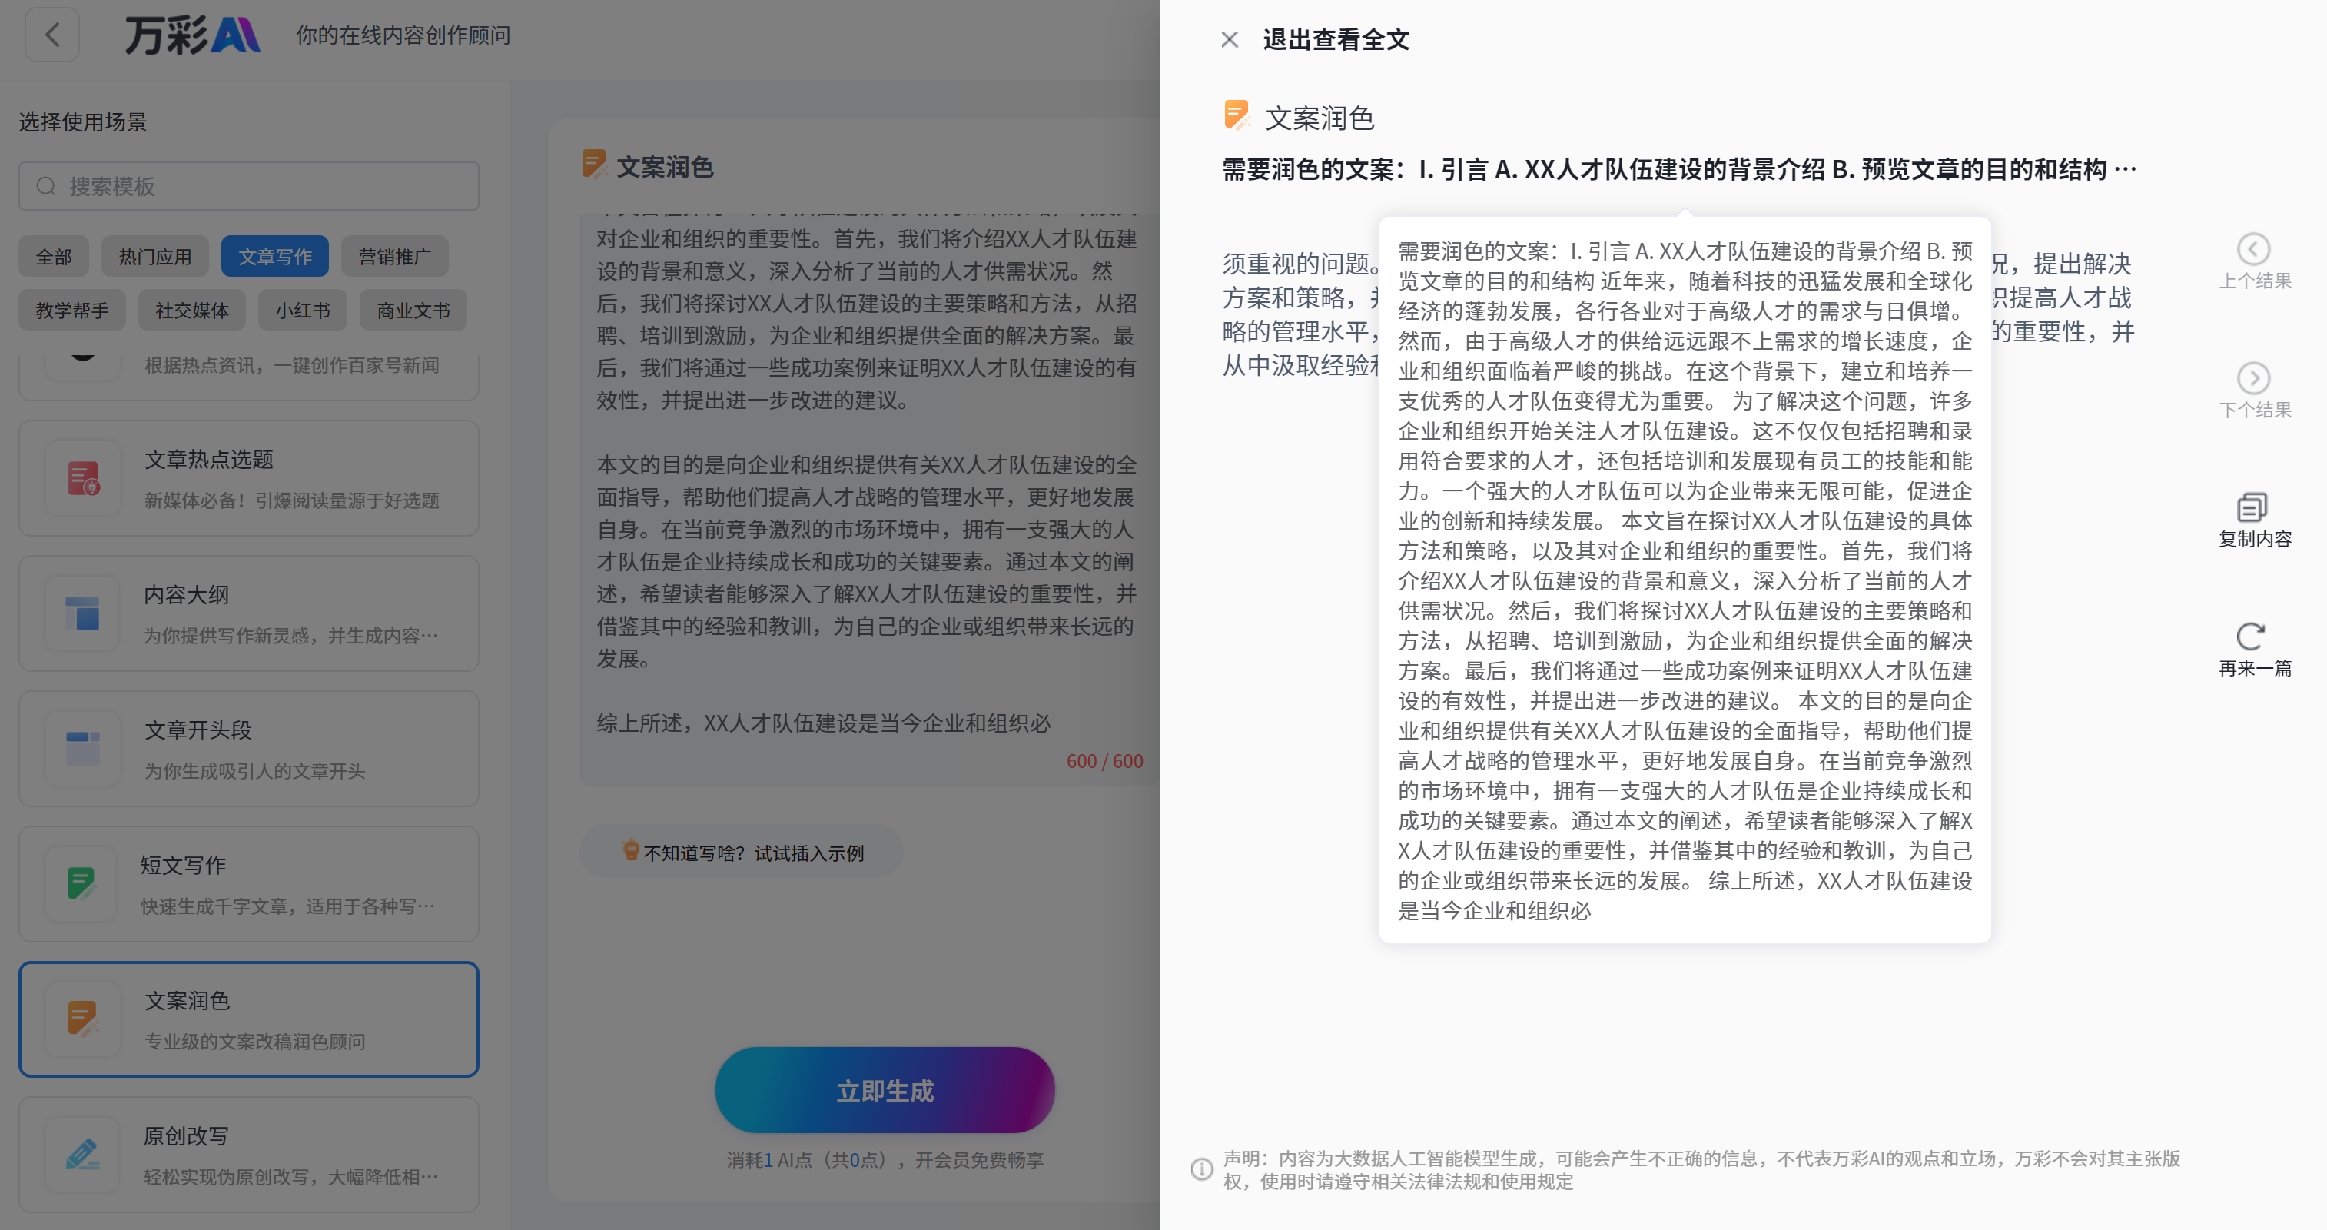
Task: Select the 社交媒体 category tab
Action: coord(192,310)
